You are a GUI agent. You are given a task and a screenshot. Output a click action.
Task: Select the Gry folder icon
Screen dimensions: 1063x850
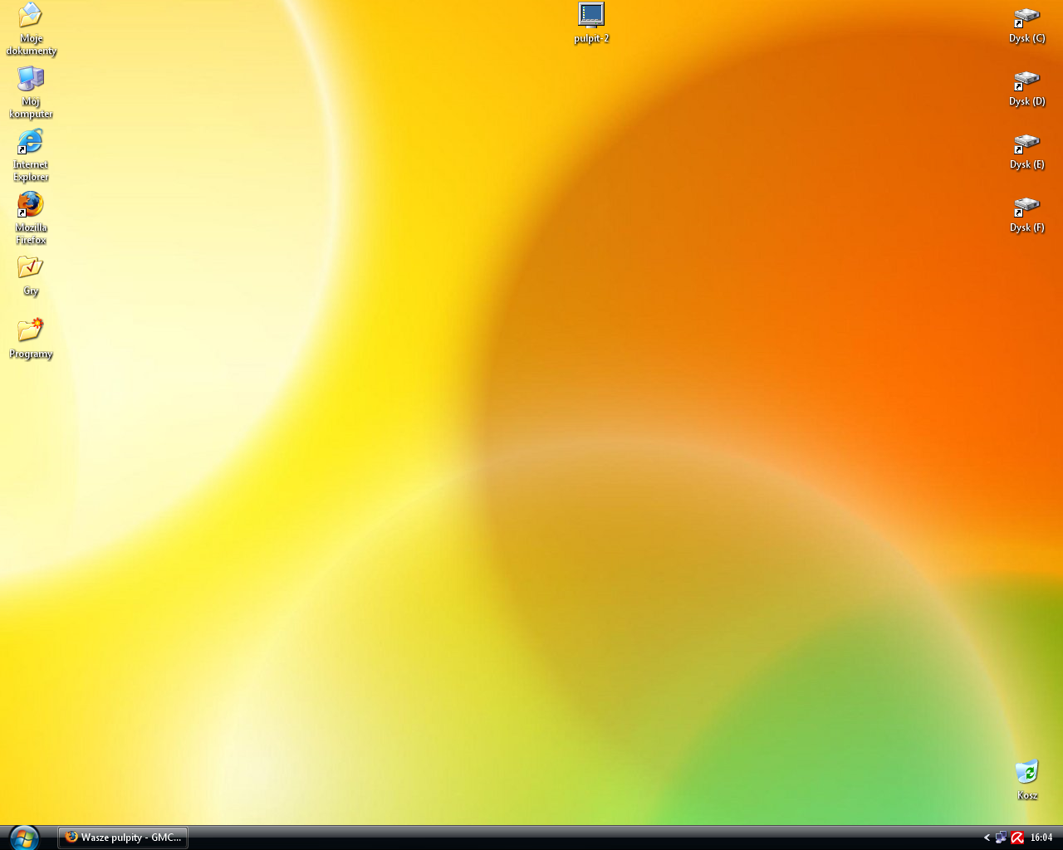(31, 267)
